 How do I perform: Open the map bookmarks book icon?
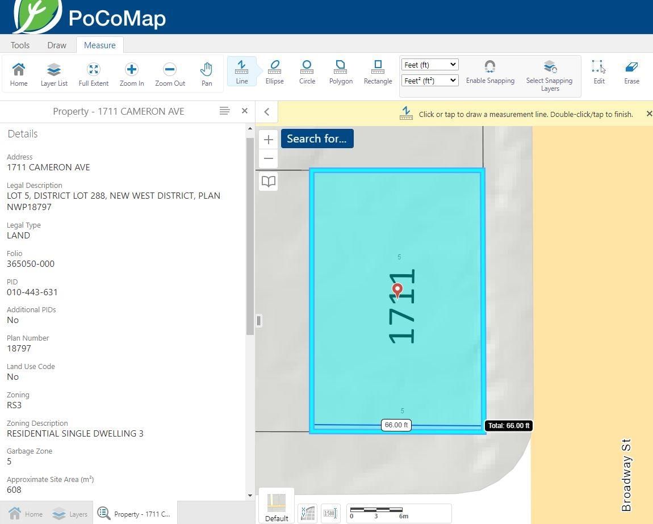coord(269,181)
